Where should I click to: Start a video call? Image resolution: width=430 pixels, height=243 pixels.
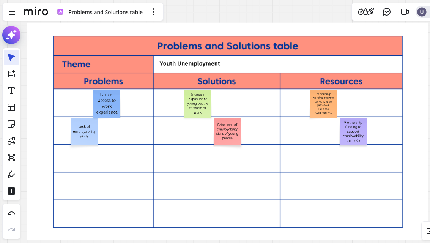(405, 12)
